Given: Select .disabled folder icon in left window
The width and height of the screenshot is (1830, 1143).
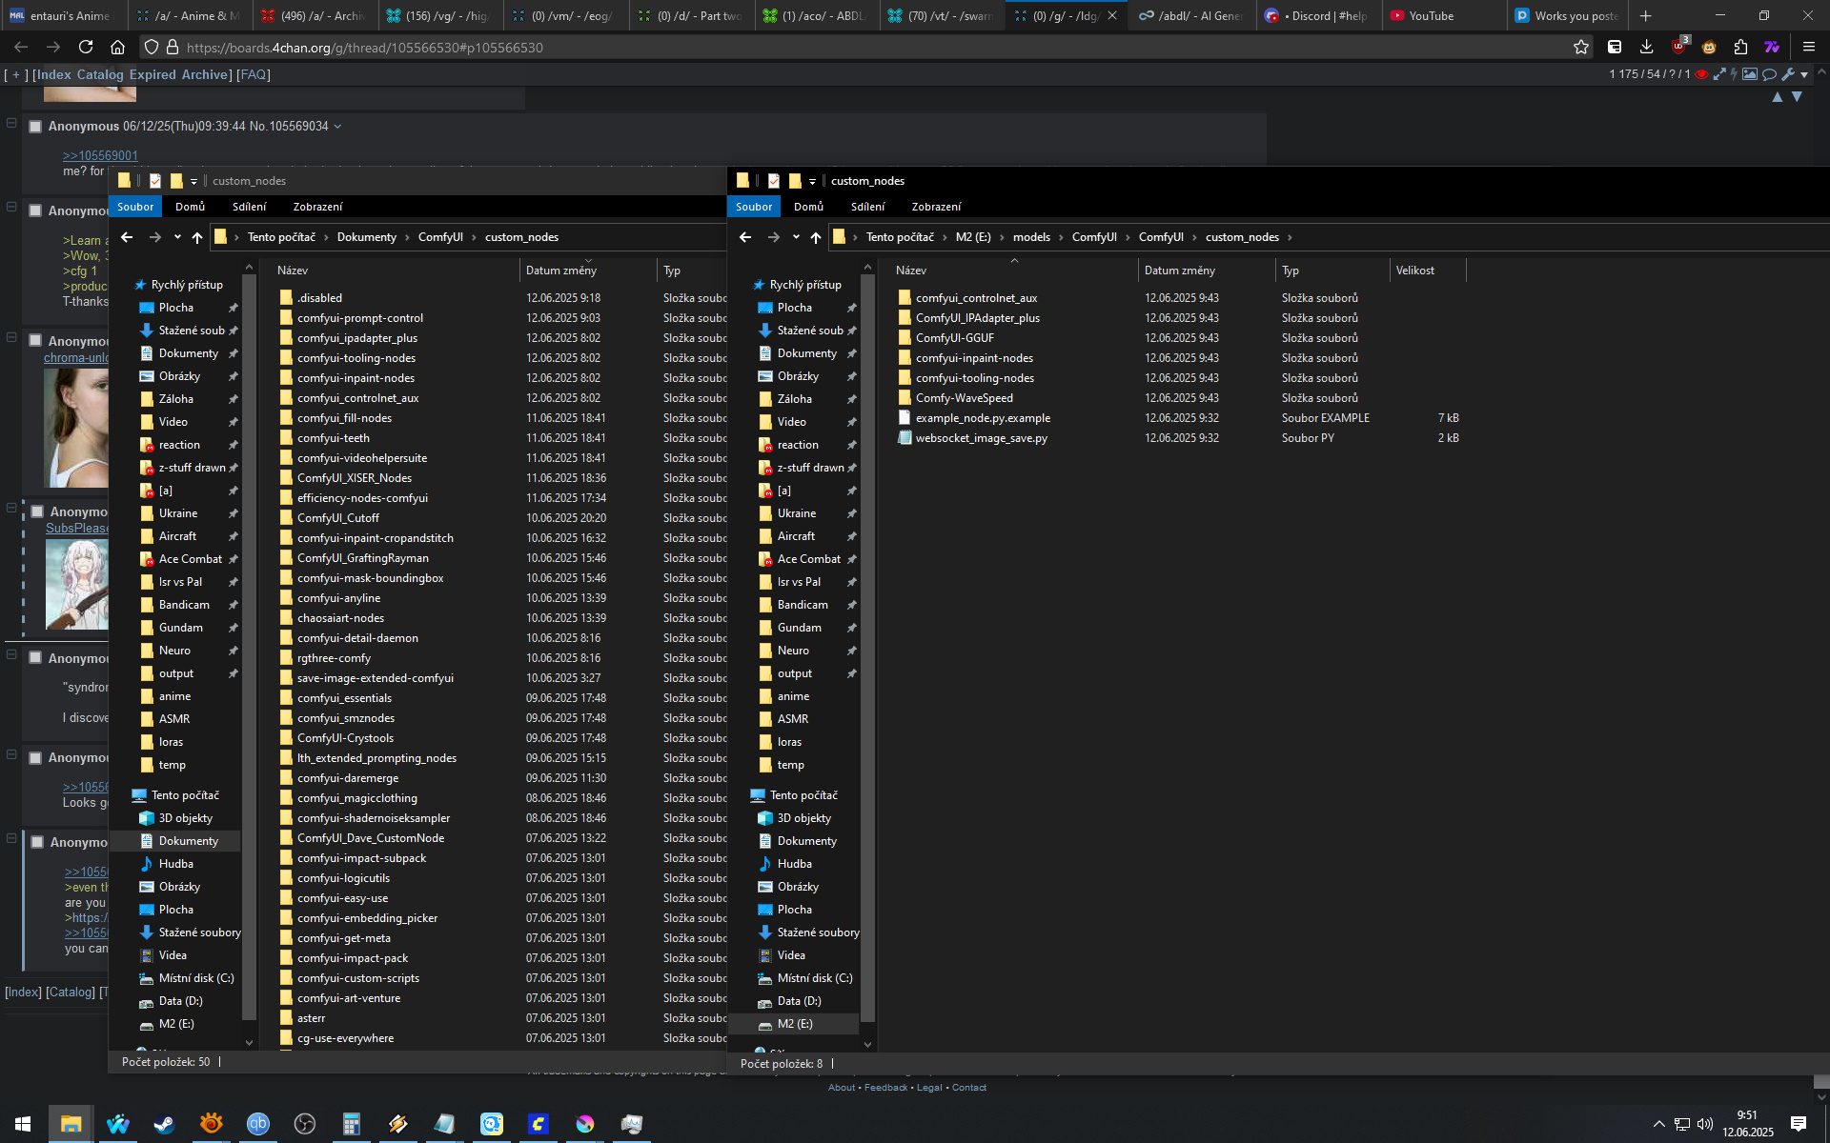Looking at the screenshot, I should click(x=286, y=298).
